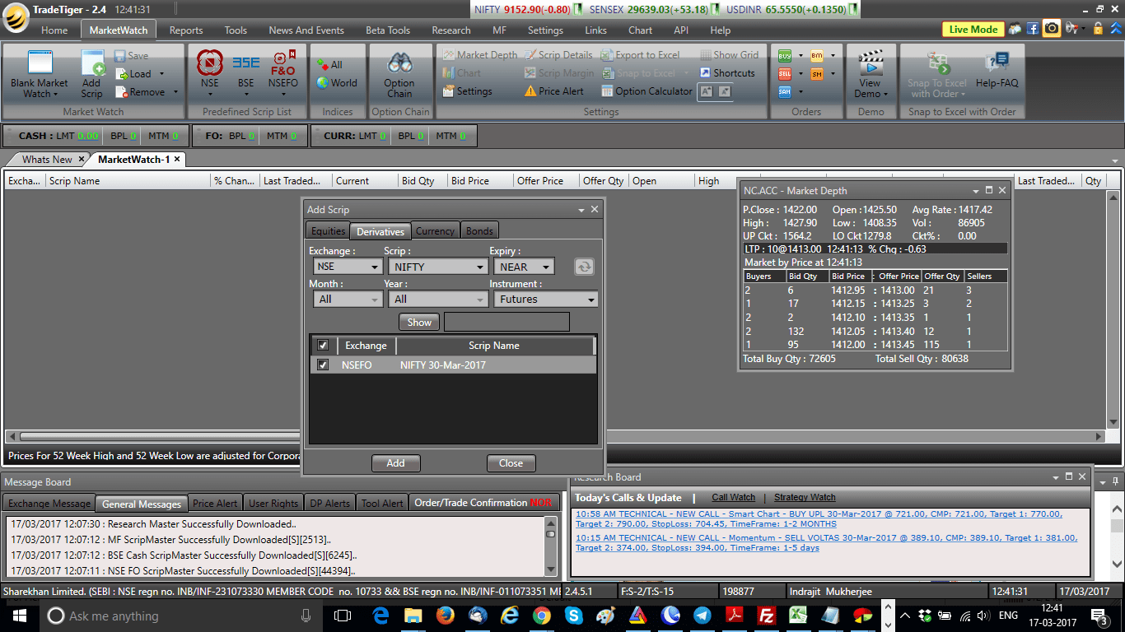Click the SM order icon
The width and height of the screenshot is (1125, 632).
[817, 74]
